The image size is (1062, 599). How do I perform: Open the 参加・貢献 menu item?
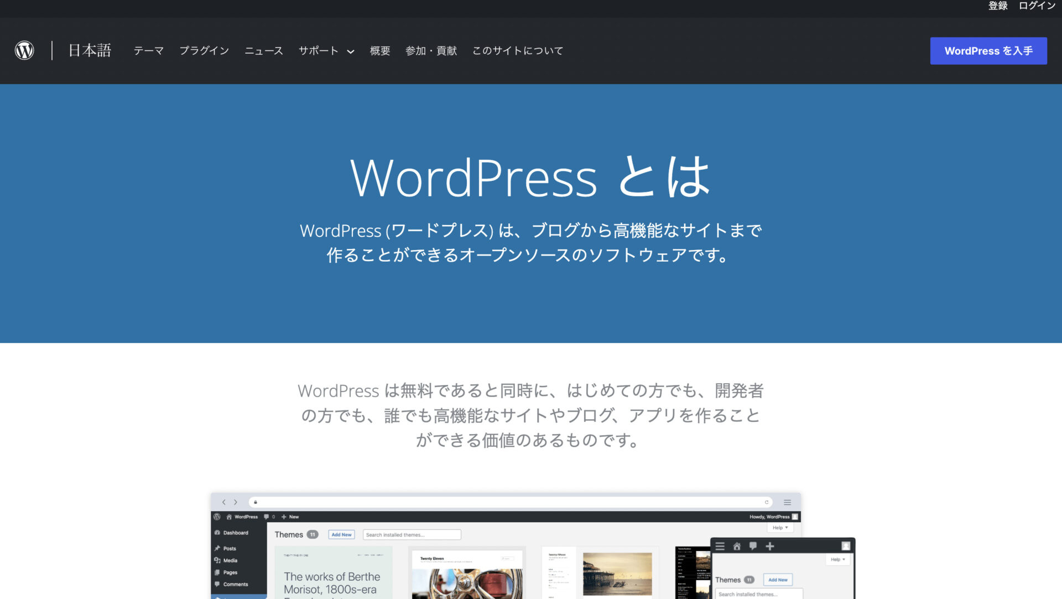tap(431, 51)
